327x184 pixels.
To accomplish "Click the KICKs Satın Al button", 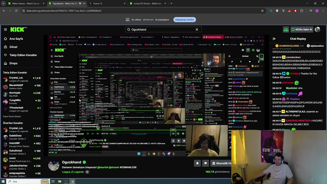I will [x=302, y=29].
